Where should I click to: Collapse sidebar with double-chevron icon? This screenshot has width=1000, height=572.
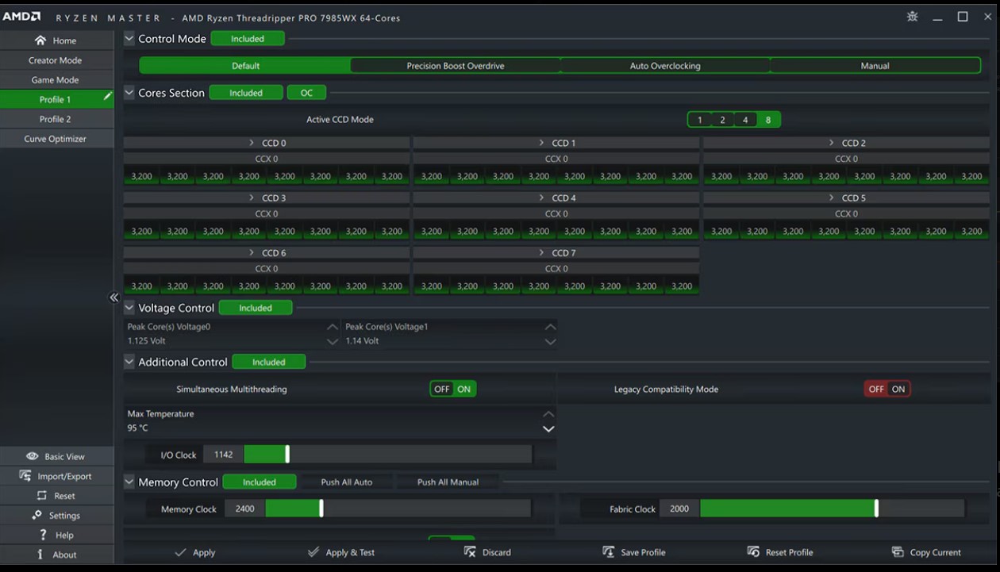coord(113,298)
